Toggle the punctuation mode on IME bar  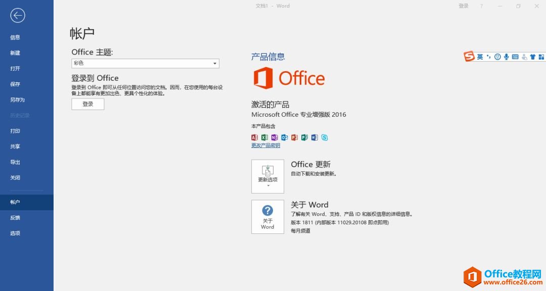489,57
